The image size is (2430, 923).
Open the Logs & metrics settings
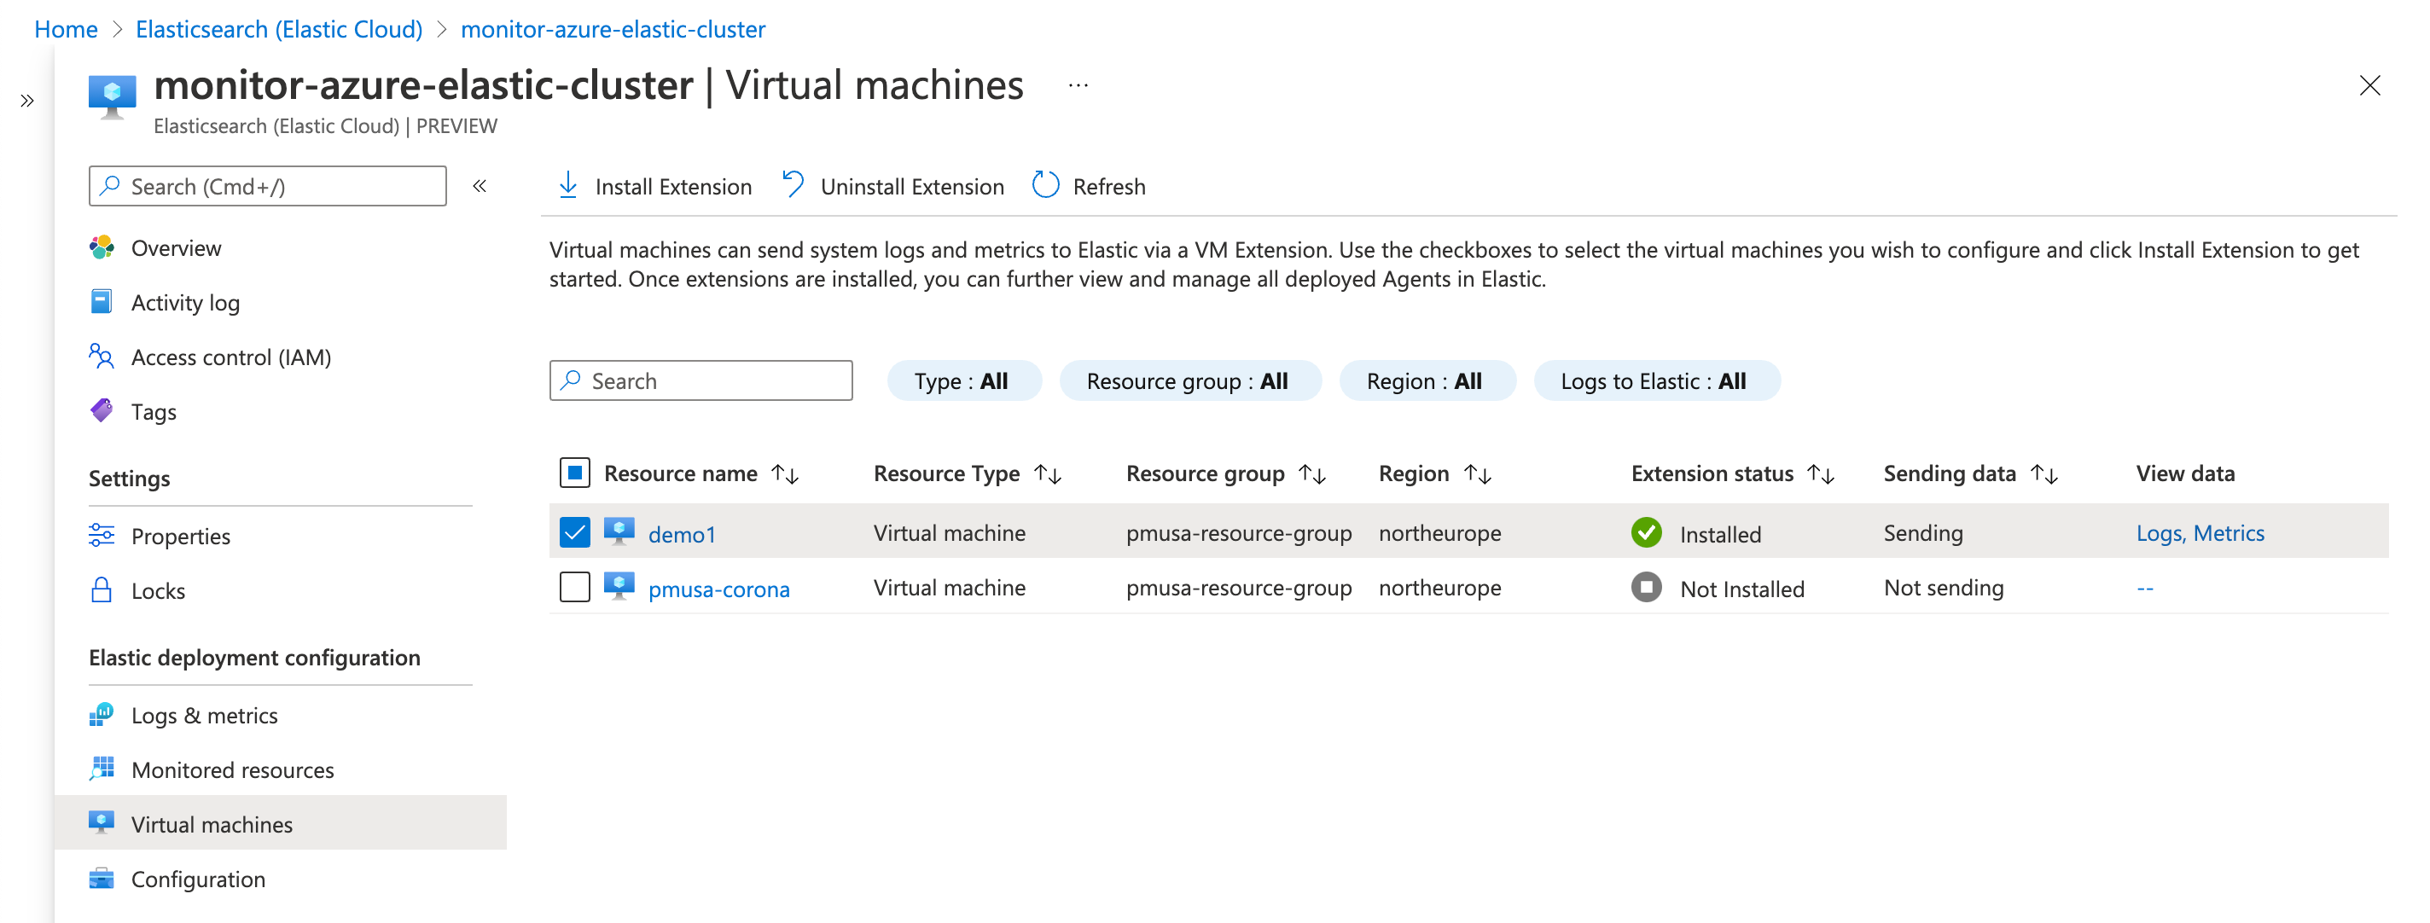coord(205,715)
